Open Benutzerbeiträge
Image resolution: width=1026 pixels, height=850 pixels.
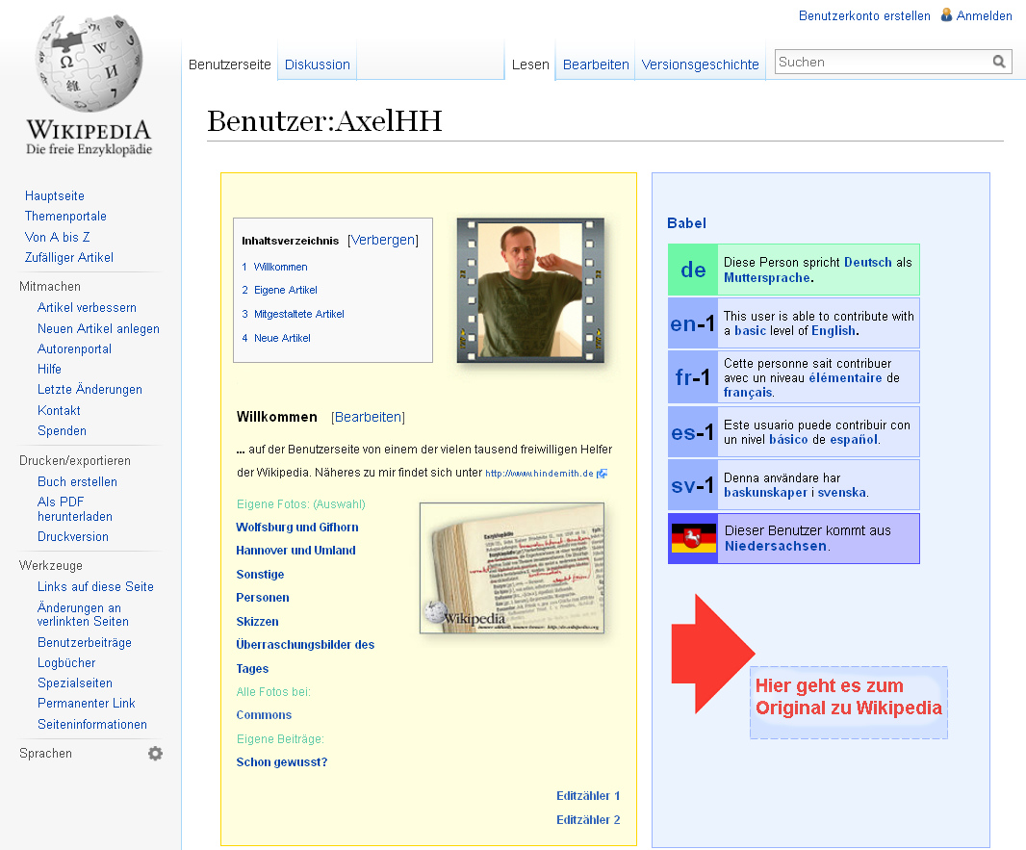click(x=85, y=643)
